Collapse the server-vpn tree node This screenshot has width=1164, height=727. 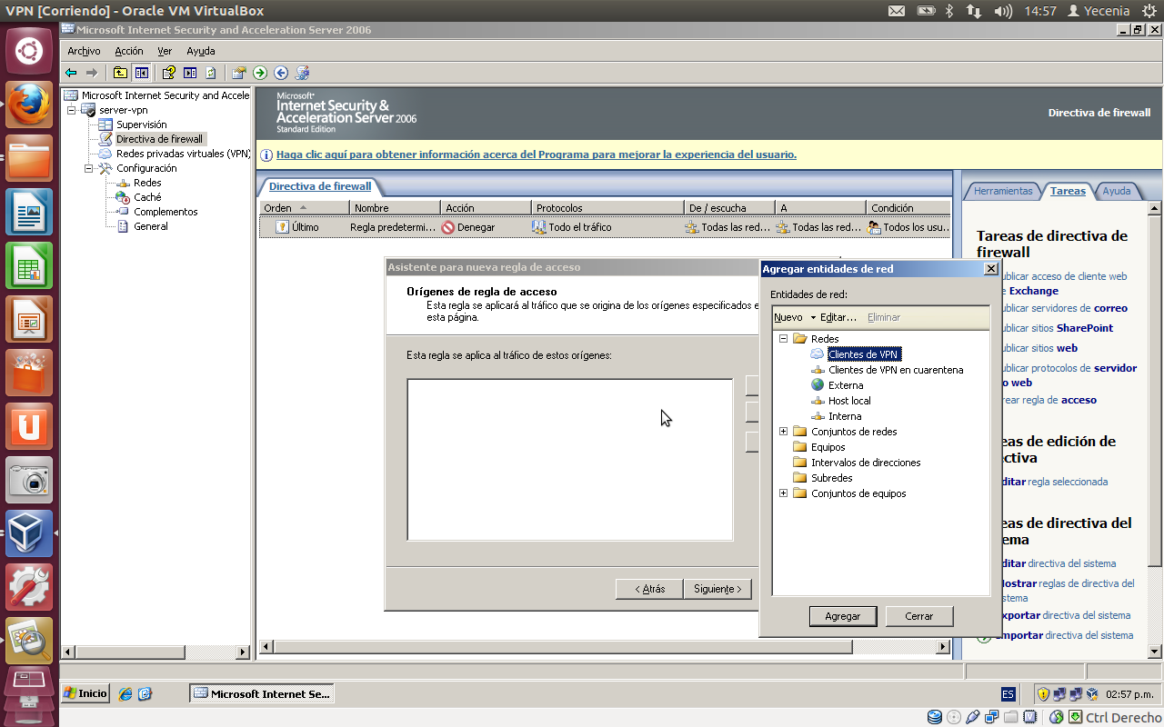coord(72,110)
